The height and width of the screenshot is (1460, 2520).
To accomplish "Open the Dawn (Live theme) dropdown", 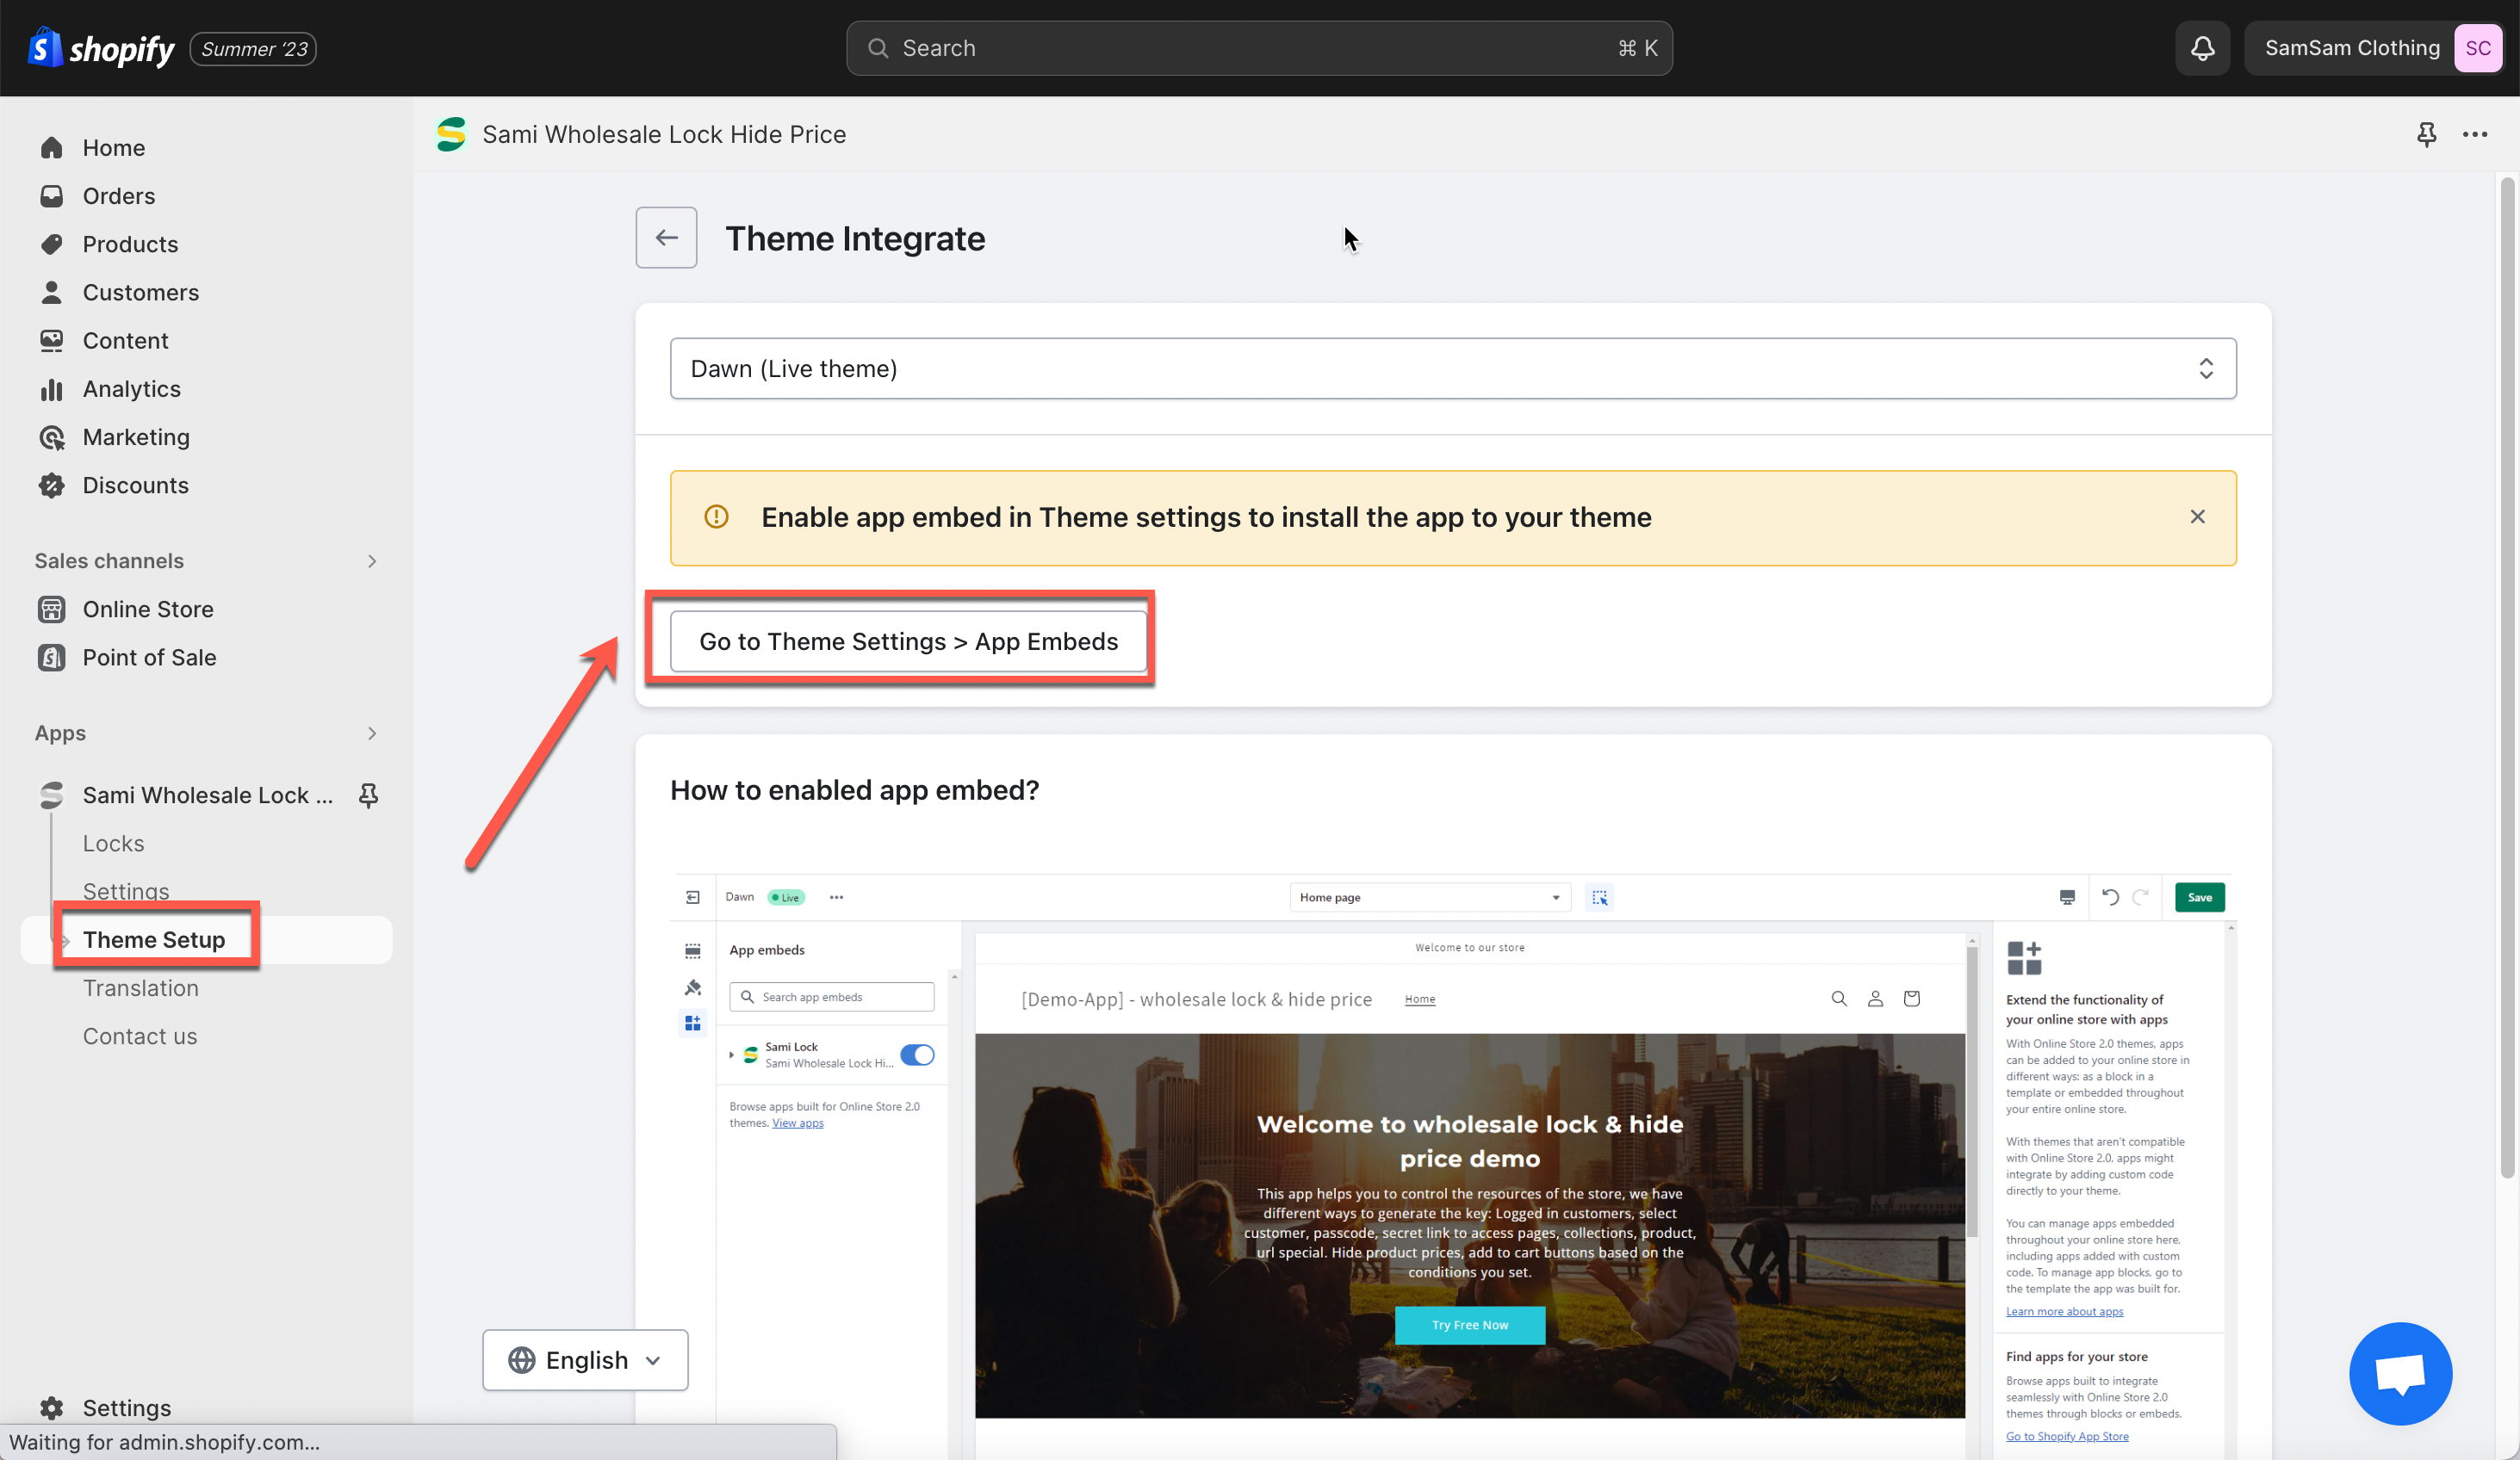I will tap(1453, 368).
